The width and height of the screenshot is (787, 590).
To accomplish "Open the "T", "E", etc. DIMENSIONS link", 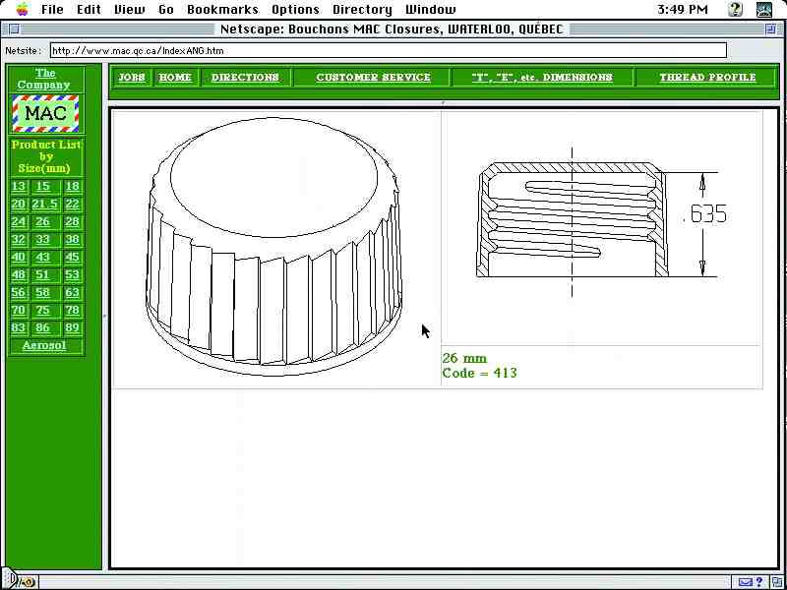I will [542, 78].
